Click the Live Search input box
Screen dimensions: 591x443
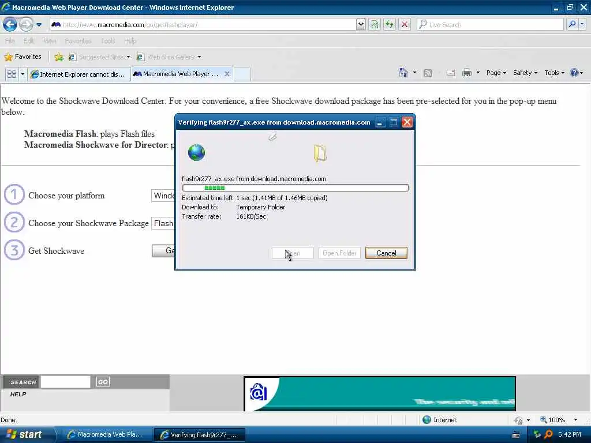click(x=490, y=25)
